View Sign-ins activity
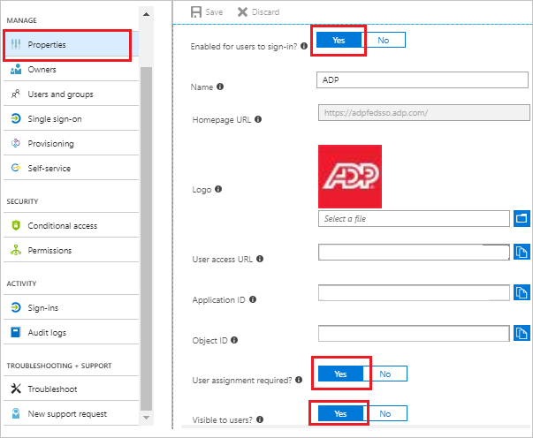This screenshot has width=533, height=438. coord(71,307)
